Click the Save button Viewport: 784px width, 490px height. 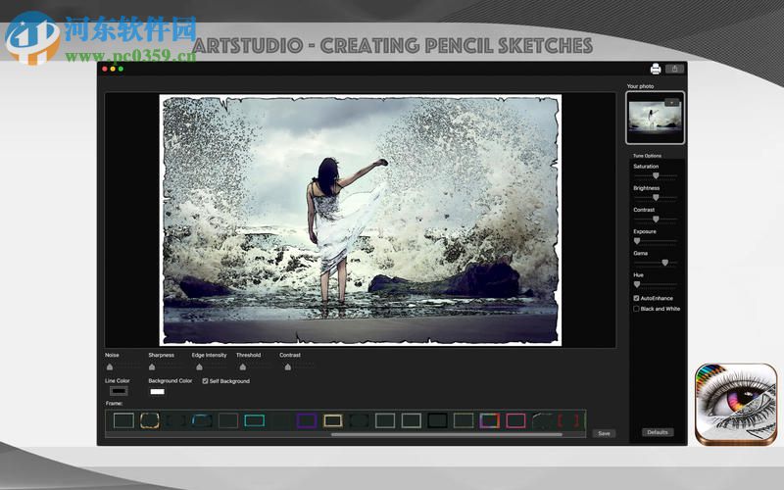604,433
